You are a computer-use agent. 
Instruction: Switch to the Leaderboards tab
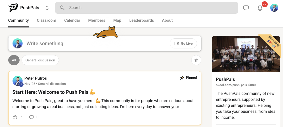coord(141,20)
